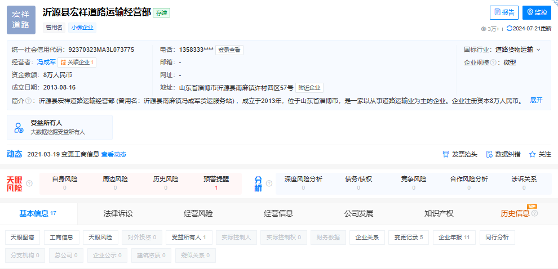Switch to 经营风险 tab
Image resolution: width=558 pixels, height=269 pixels.
click(198, 213)
